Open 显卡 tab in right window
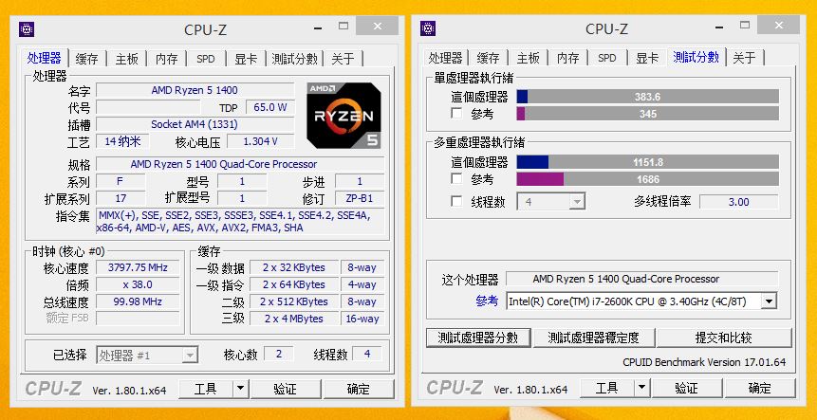 click(647, 58)
